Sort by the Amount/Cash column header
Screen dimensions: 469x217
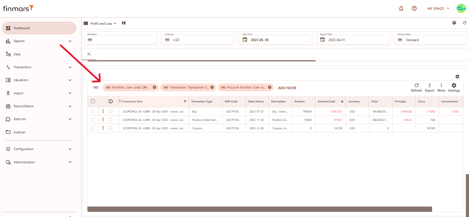326,101
